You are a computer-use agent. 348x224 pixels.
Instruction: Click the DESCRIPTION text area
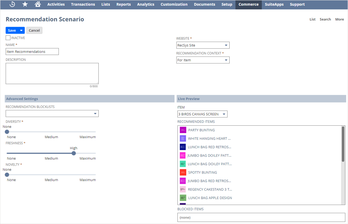click(x=52, y=73)
